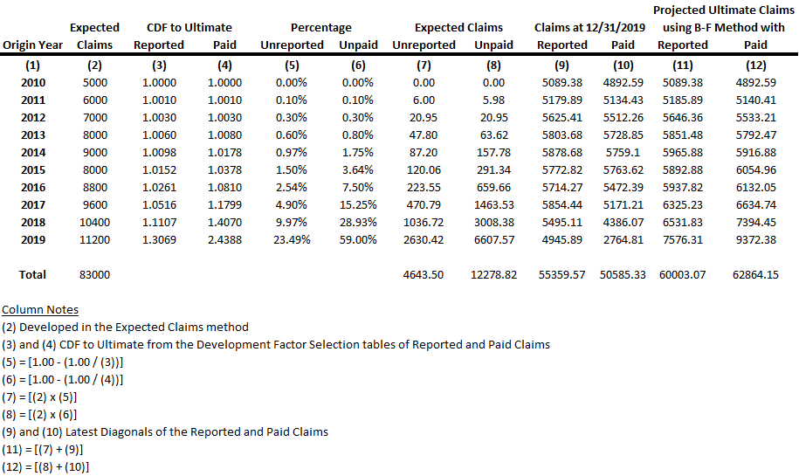This screenshot has height=476, width=799.
Task: Select the 2019 paid CDF value 2.4388
Action: [x=224, y=240]
